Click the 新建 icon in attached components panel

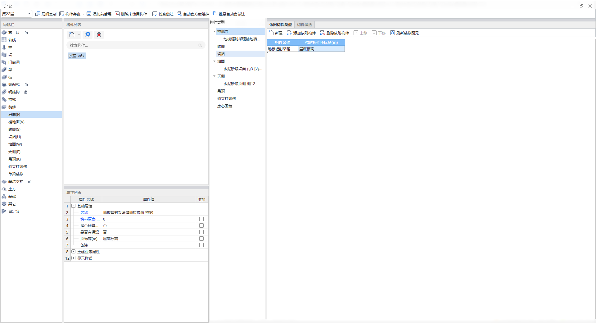pos(271,33)
